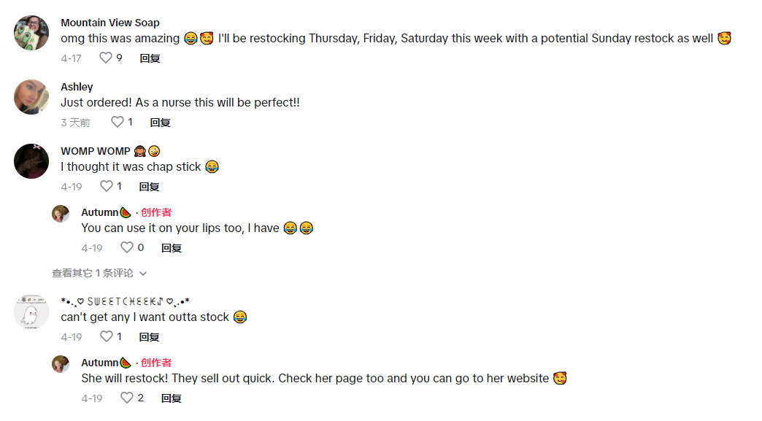Viewport: 762px width, 421px height.
Task: Like Mountain View Soap's restocking comment
Action: [106, 58]
